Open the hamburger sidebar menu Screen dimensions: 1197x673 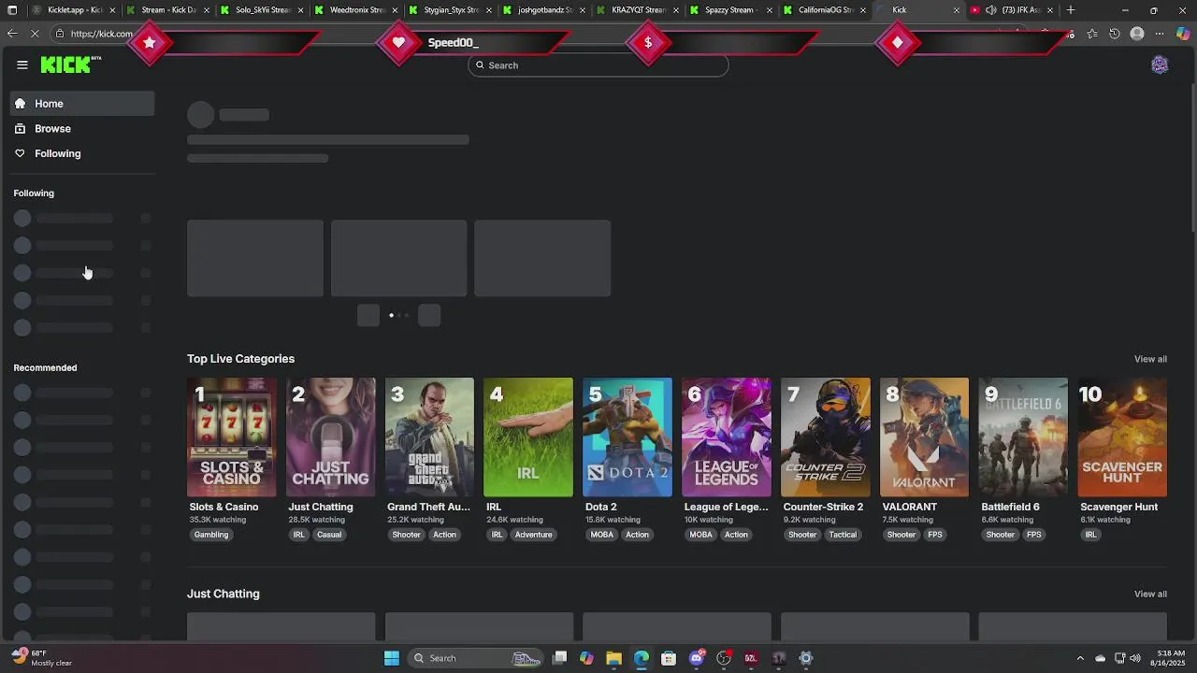[22, 64]
